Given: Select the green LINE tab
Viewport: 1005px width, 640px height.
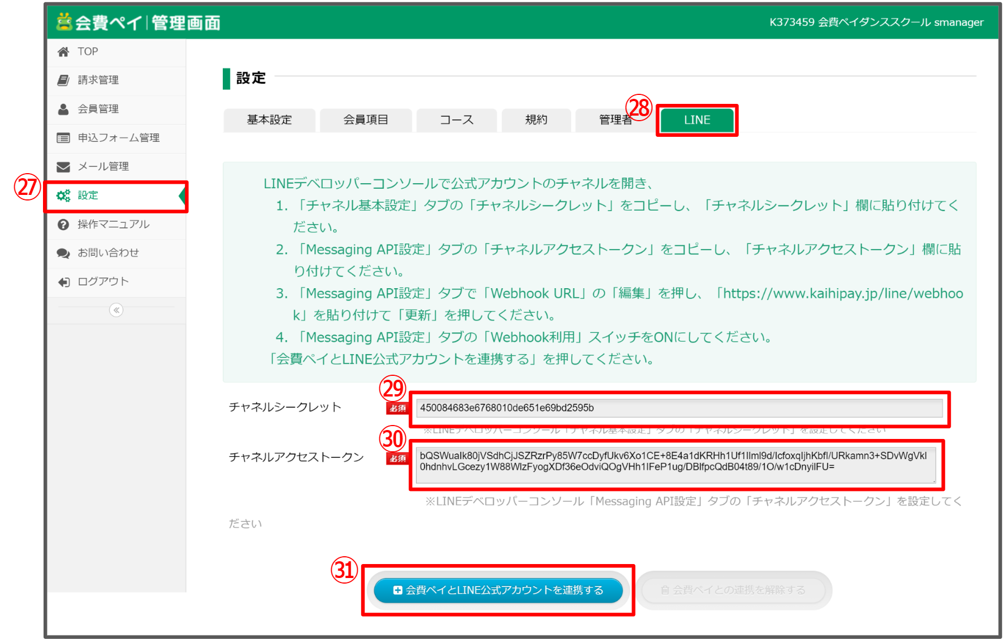Looking at the screenshot, I should (x=697, y=120).
